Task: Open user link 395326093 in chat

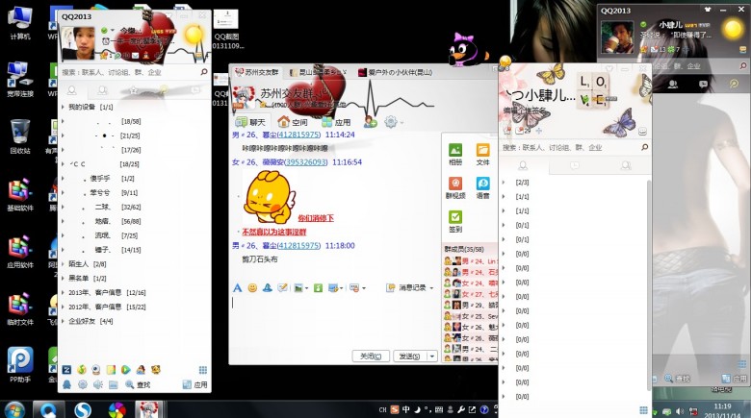Action: click(x=305, y=162)
